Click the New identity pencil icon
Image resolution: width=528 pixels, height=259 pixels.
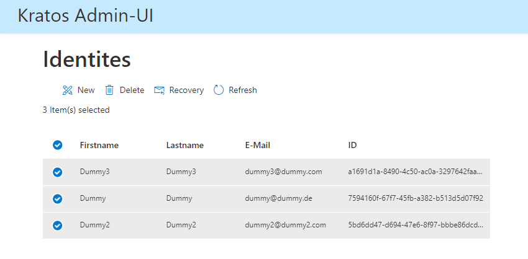click(x=67, y=90)
